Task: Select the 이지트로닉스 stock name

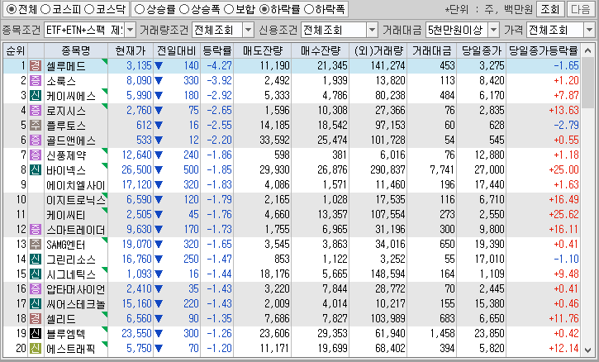Action: 76,200
